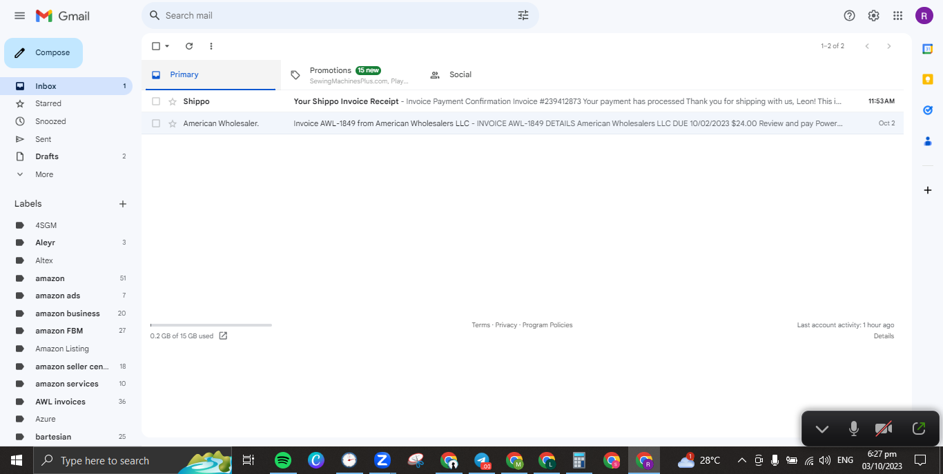Open search options filter icon

(523, 15)
